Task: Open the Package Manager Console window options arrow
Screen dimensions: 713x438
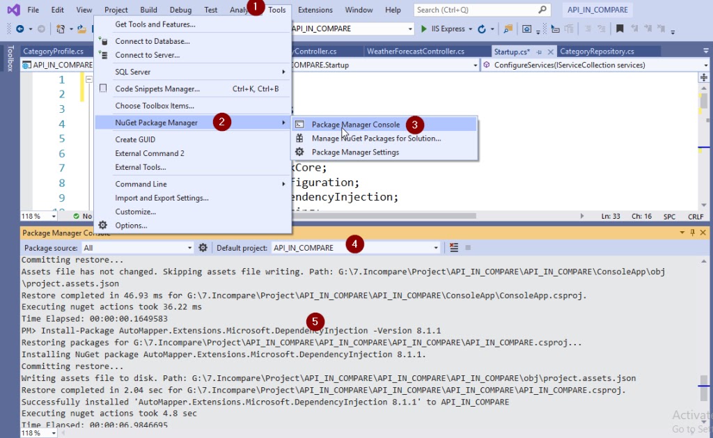Action: pyautogui.click(x=682, y=233)
